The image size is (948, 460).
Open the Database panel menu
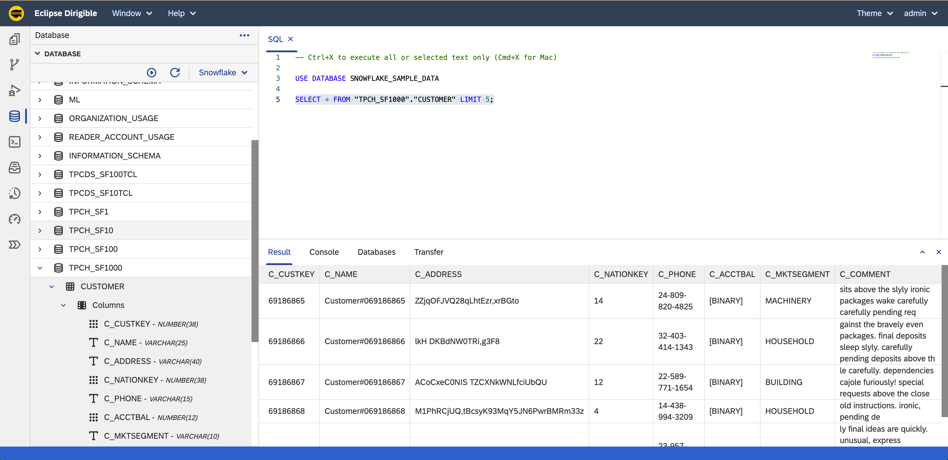point(244,35)
